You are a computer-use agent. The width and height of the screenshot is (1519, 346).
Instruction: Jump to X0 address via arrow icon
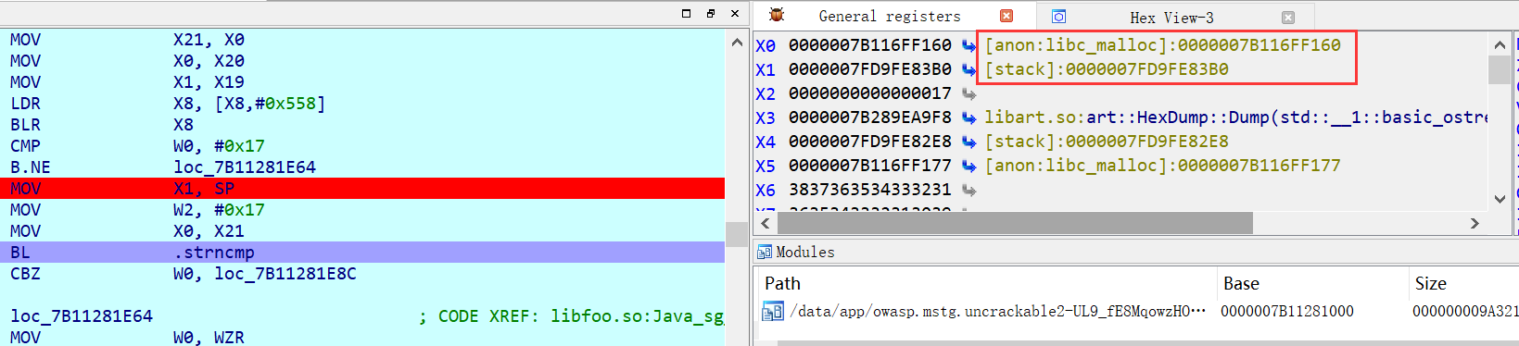[x=968, y=45]
